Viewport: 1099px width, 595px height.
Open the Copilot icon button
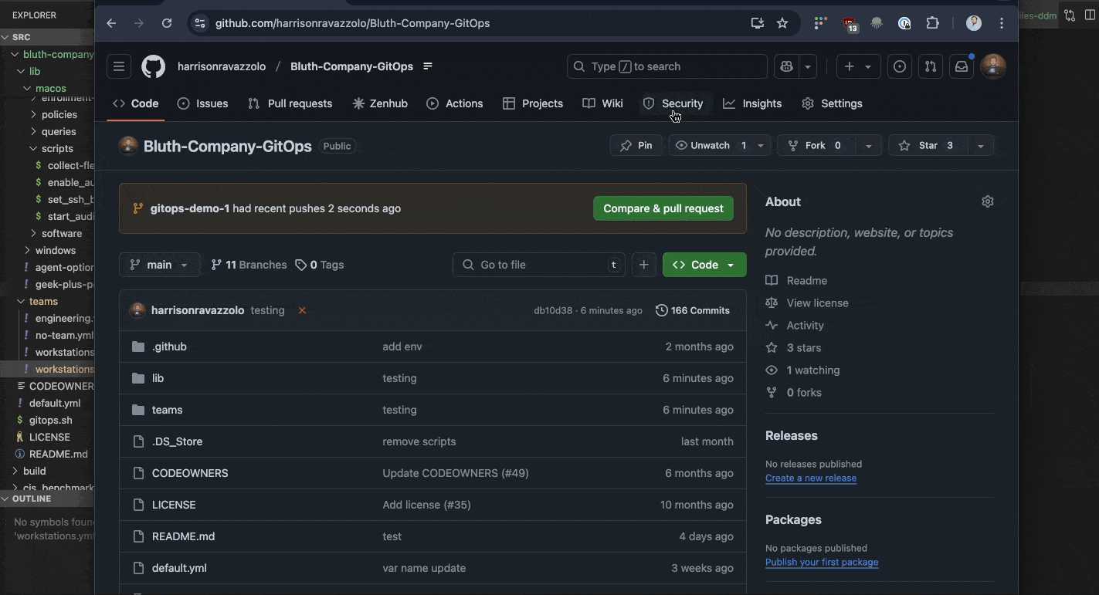point(787,66)
